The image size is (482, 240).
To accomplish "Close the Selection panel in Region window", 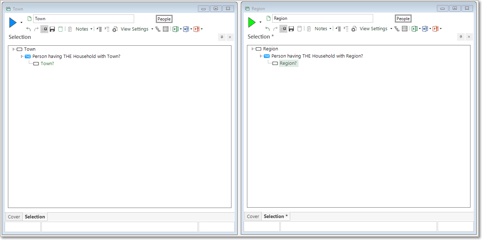I will point(469,37).
